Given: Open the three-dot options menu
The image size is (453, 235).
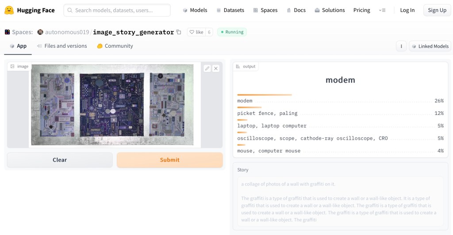Looking at the screenshot, I should [x=401, y=46].
